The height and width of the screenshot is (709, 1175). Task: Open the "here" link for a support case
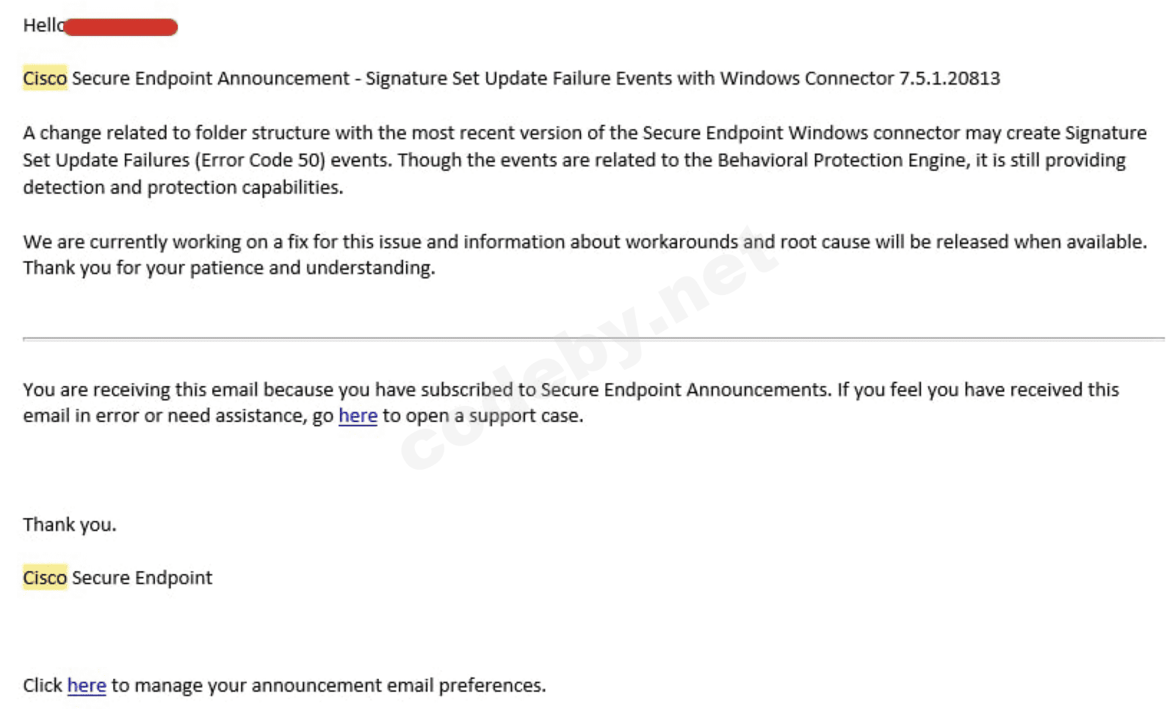click(358, 416)
